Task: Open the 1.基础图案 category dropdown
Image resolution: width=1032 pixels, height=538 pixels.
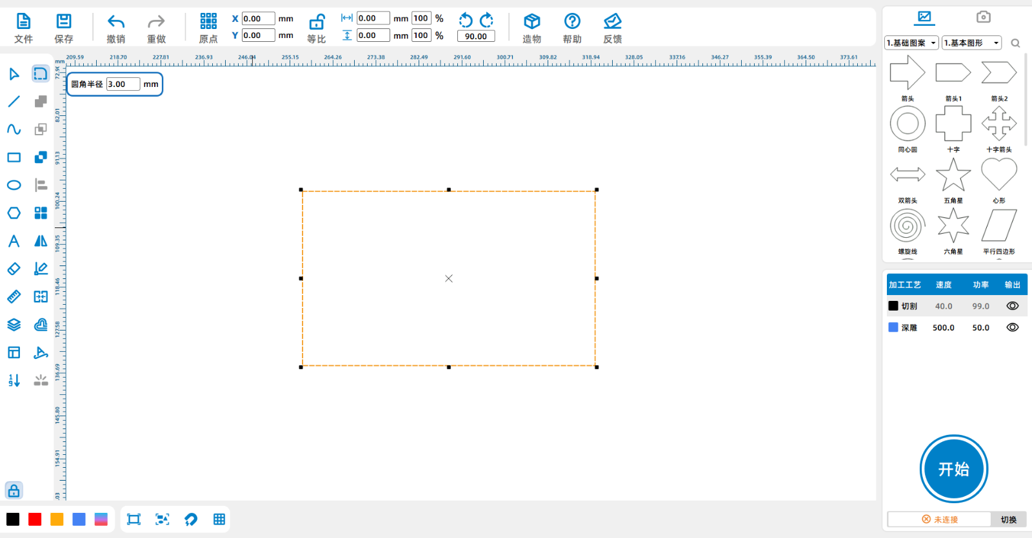Action: pyautogui.click(x=911, y=43)
